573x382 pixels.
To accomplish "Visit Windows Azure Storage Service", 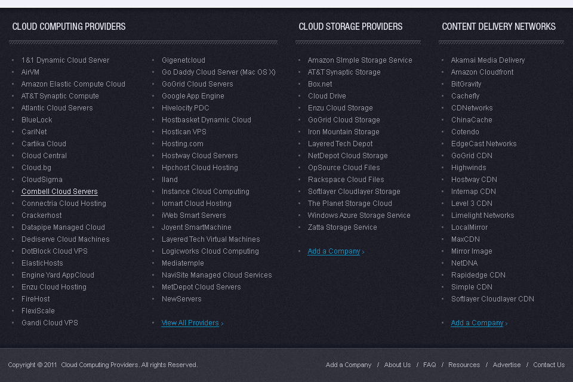I will [x=359, y=215].
